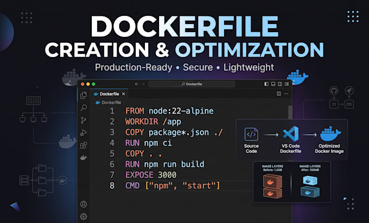369x223 pixels.
Task: Split the editor to the right
Action: coord(279,94)
